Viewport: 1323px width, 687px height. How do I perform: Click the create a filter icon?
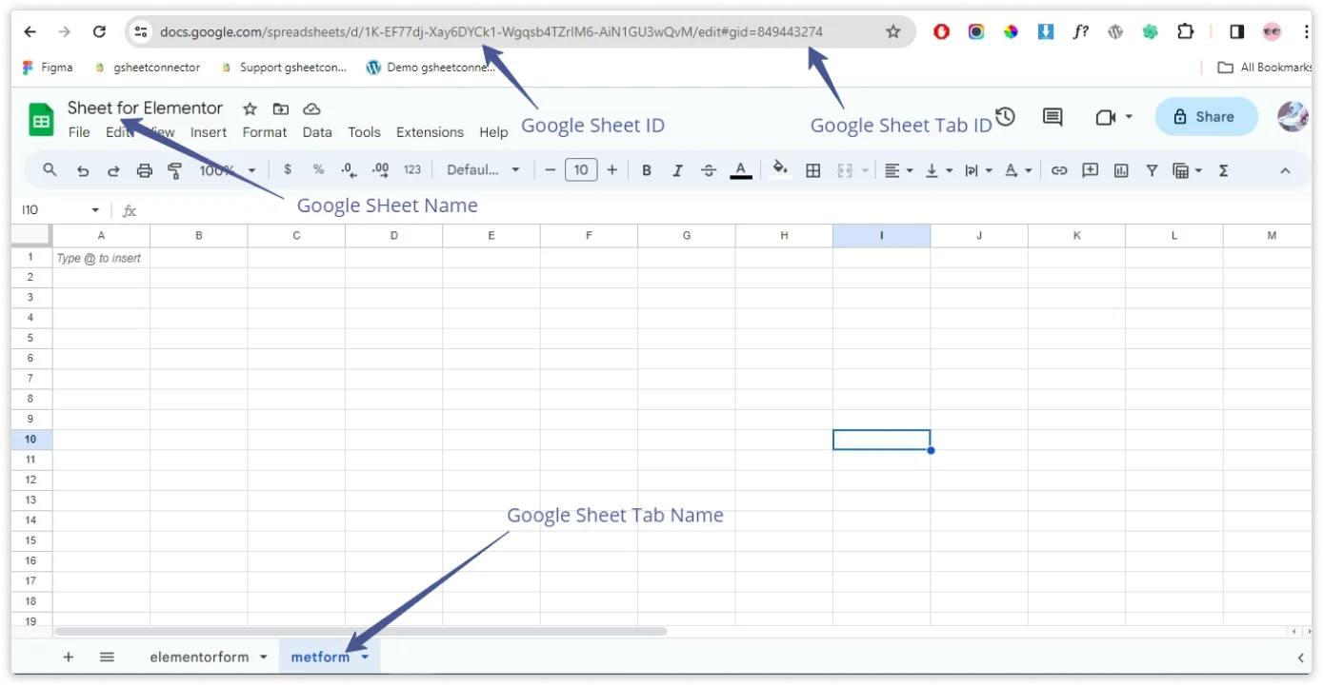(1152, 170)
